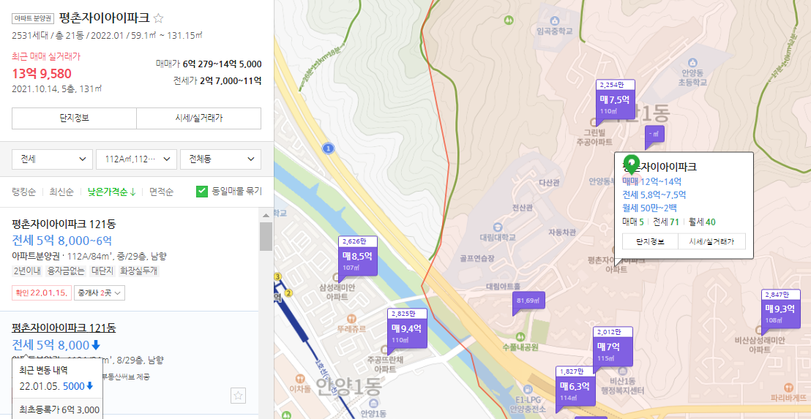Viewport: 811px width, 419px height.
Task: Click the 전세 5억 8,000~6억 price text
Action: [62, 241]
